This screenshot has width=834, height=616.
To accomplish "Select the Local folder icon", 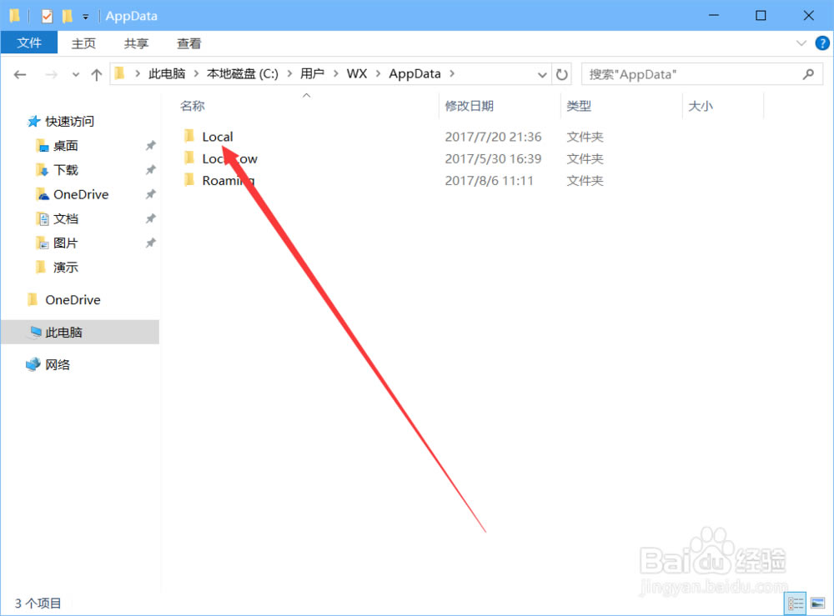I will (x=189, y=136).
